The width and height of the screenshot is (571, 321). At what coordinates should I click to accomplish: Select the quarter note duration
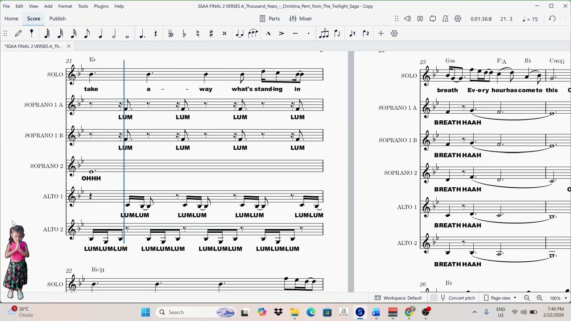(100, 33)
